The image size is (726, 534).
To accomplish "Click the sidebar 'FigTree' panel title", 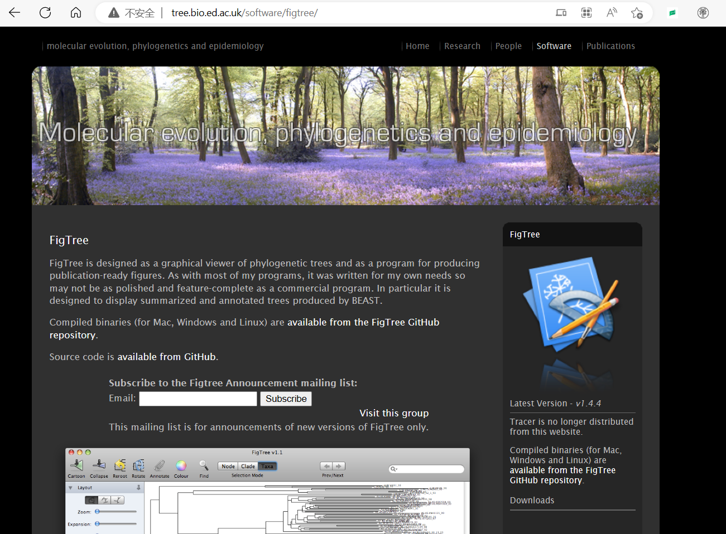I will coord(525,235).
